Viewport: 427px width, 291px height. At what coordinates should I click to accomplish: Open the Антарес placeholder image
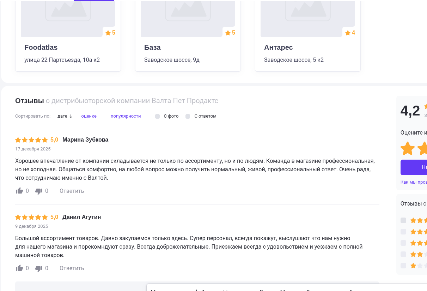(308, 18)
